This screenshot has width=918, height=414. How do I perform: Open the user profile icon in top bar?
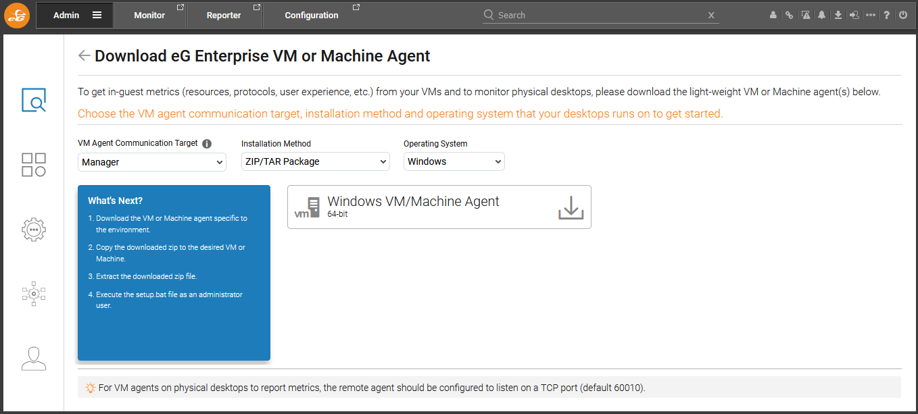pyautogui.click(x=773, y=15)
